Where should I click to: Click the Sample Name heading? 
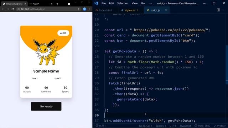[x=46, y=71]
